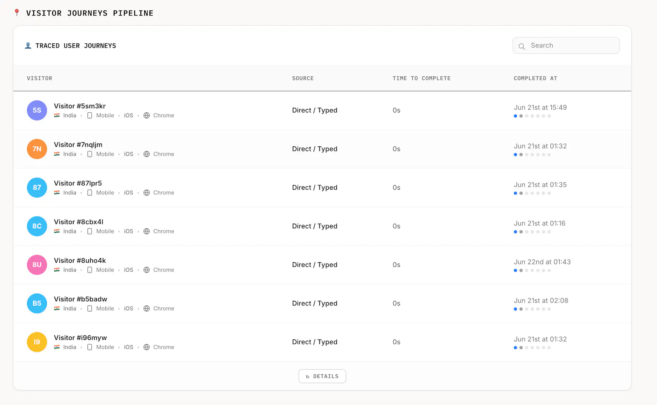This screenshot has height=405, width=657.
Task: Click mobile device icon in Visitor #8uho4k row
Action: coord(90,270)
